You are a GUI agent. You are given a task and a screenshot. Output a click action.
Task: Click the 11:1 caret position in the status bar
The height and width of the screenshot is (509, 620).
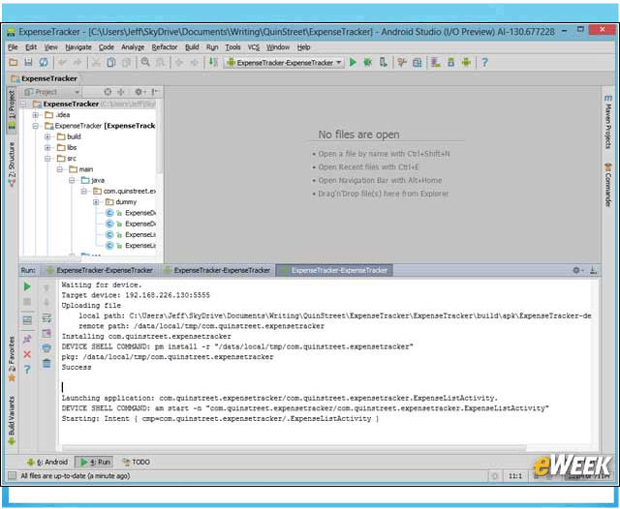click(x=515, y=476)
